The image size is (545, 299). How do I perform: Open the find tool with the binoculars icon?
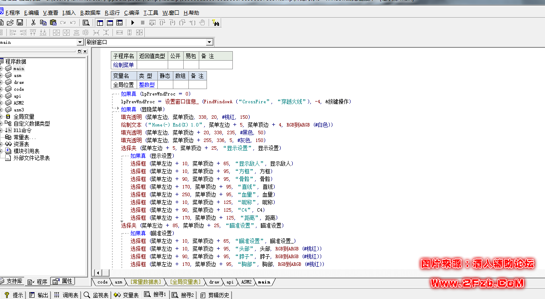216,23
